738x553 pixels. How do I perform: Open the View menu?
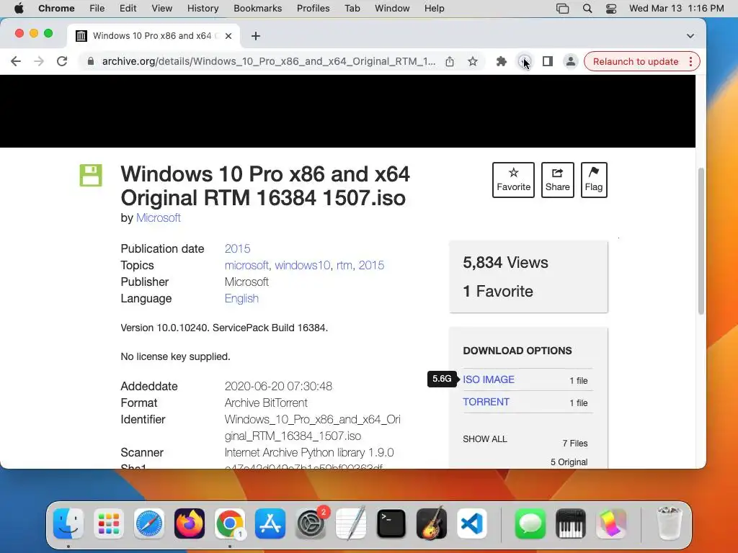(162, 9)
